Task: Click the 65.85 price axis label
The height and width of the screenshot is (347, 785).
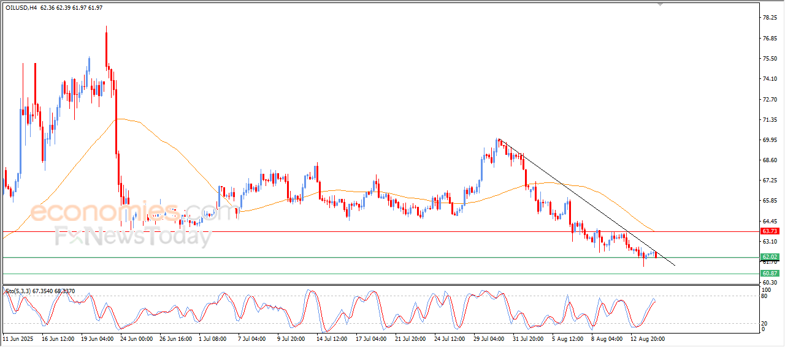Action: tap(770, 201)
